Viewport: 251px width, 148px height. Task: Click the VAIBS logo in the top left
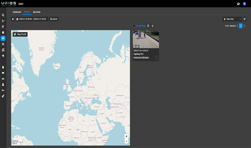(x=9, y=4)
